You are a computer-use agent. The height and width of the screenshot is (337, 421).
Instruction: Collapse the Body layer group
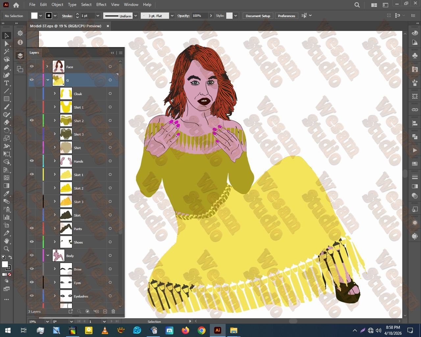coord(48,255)
